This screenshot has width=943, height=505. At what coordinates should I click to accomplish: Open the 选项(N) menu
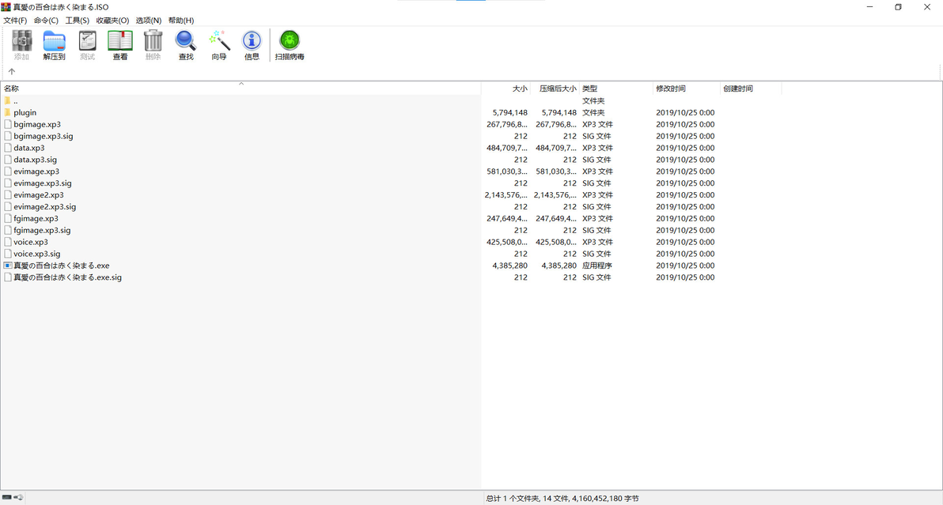pos(149,21)
